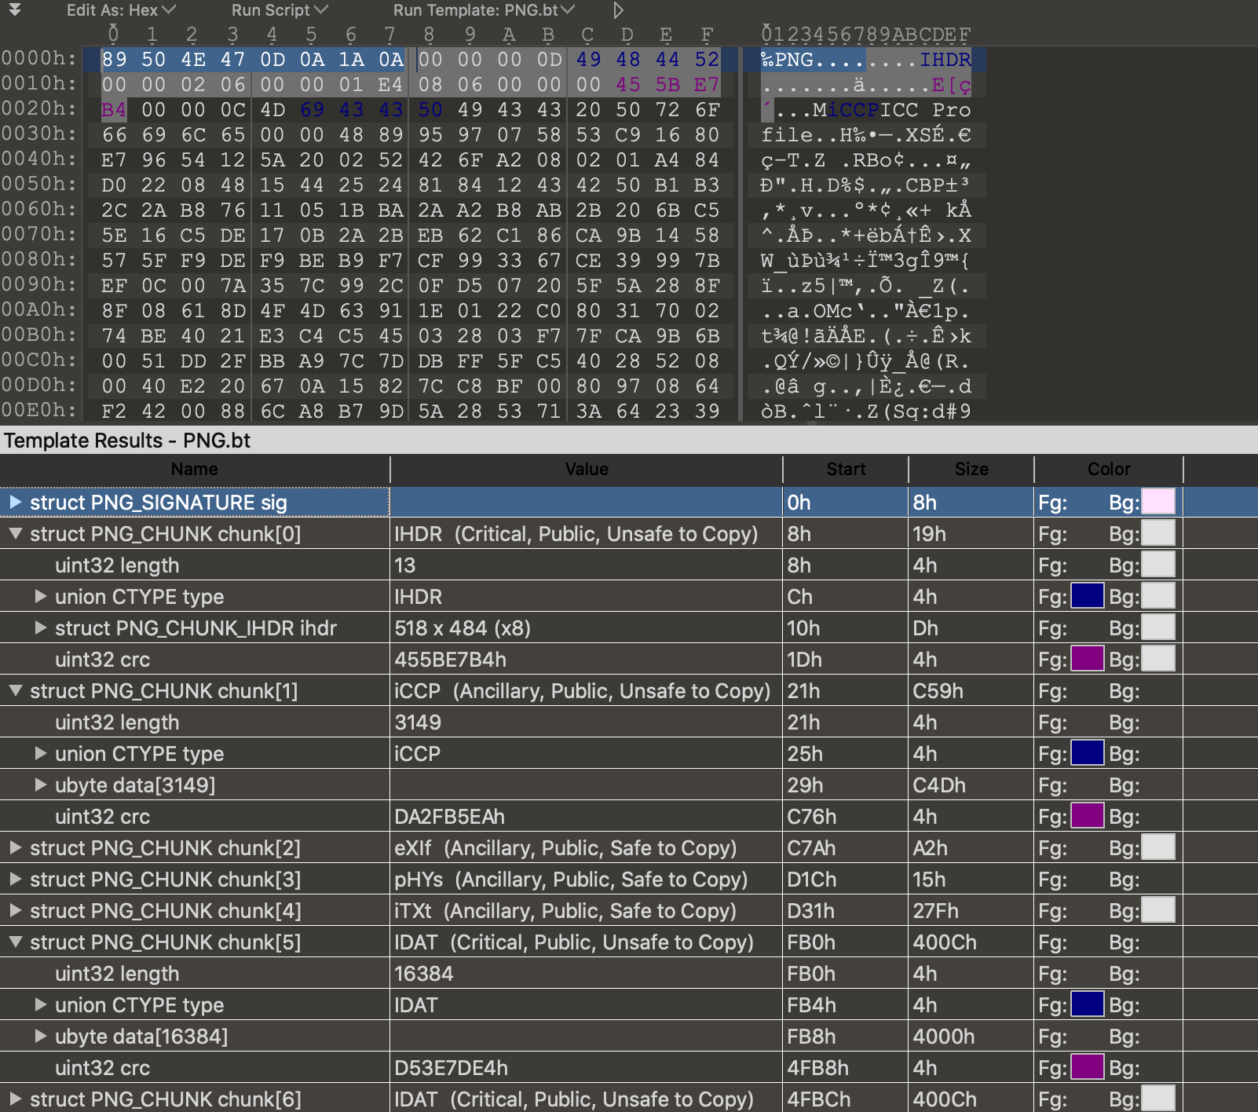The width and height of the screenshot is (1258, 1112).
Task: Click the double-chevron icon left of Edit As
Action: [x=14, y=10]
